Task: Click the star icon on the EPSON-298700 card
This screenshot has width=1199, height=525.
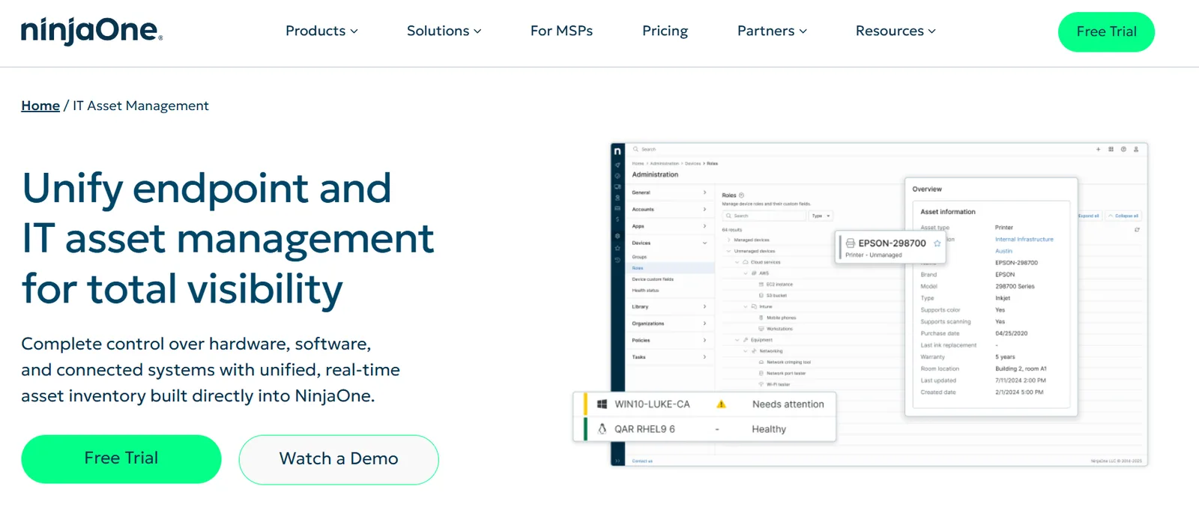Action: click(x=937, y=243)
